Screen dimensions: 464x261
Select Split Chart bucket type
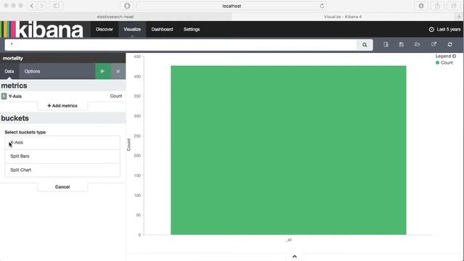[x=62, y=170]
